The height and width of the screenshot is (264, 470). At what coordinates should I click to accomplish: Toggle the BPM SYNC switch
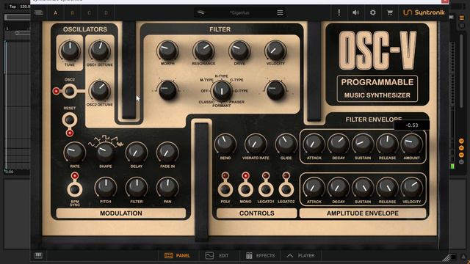[75, 189]
